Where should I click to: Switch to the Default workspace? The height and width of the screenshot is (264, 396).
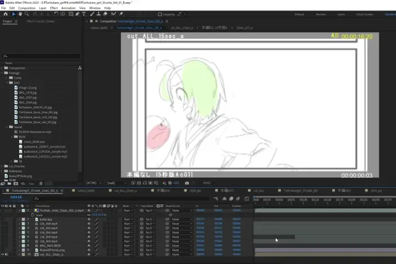pos(299,14)
